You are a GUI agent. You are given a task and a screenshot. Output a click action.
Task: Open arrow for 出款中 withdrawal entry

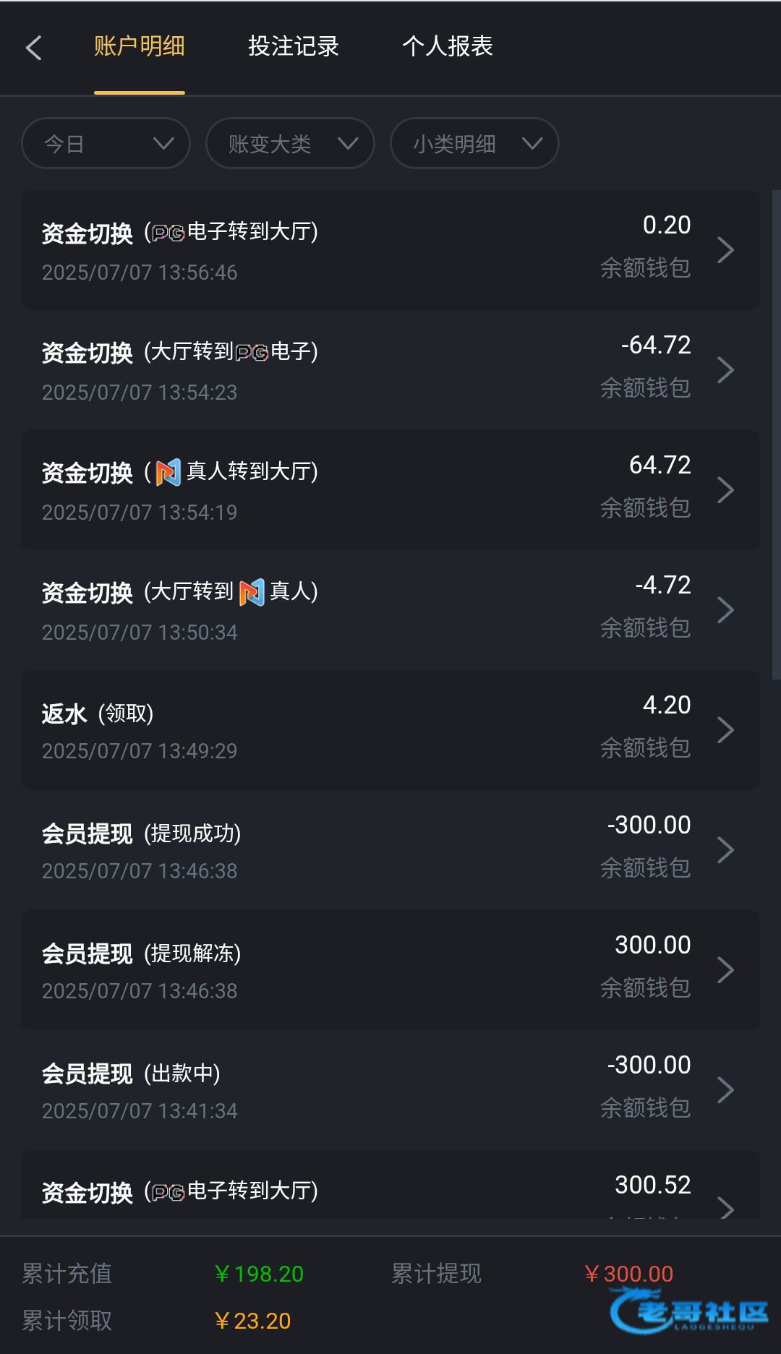pos(725,1090)
